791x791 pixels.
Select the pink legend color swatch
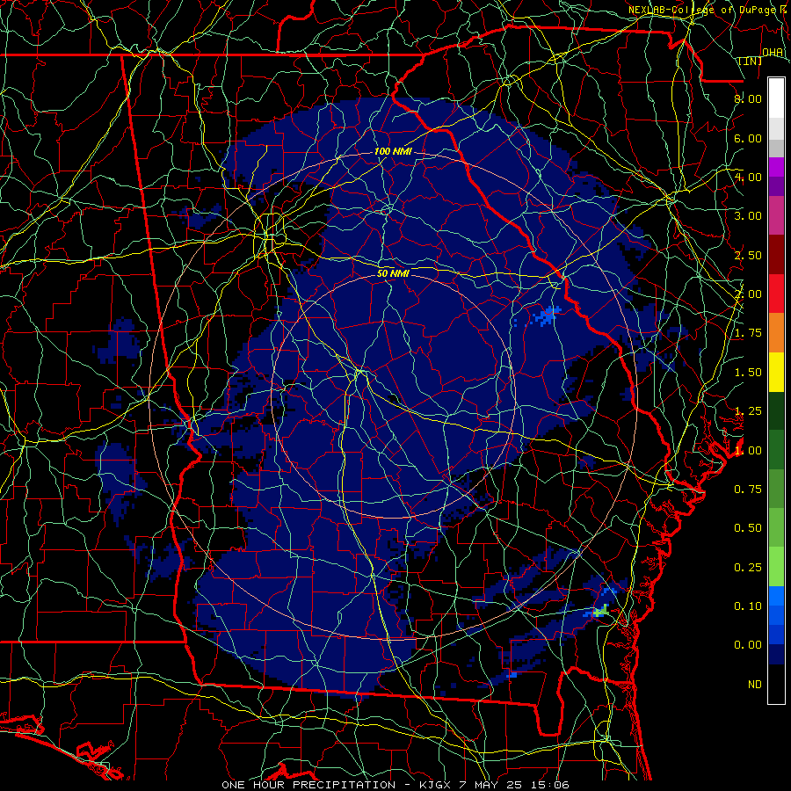[776, 215]
